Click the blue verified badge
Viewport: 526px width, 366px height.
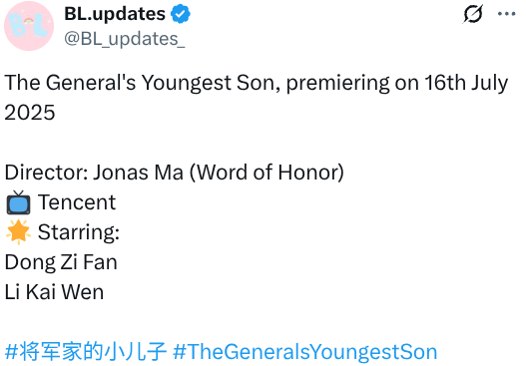[x=181, y=14]
